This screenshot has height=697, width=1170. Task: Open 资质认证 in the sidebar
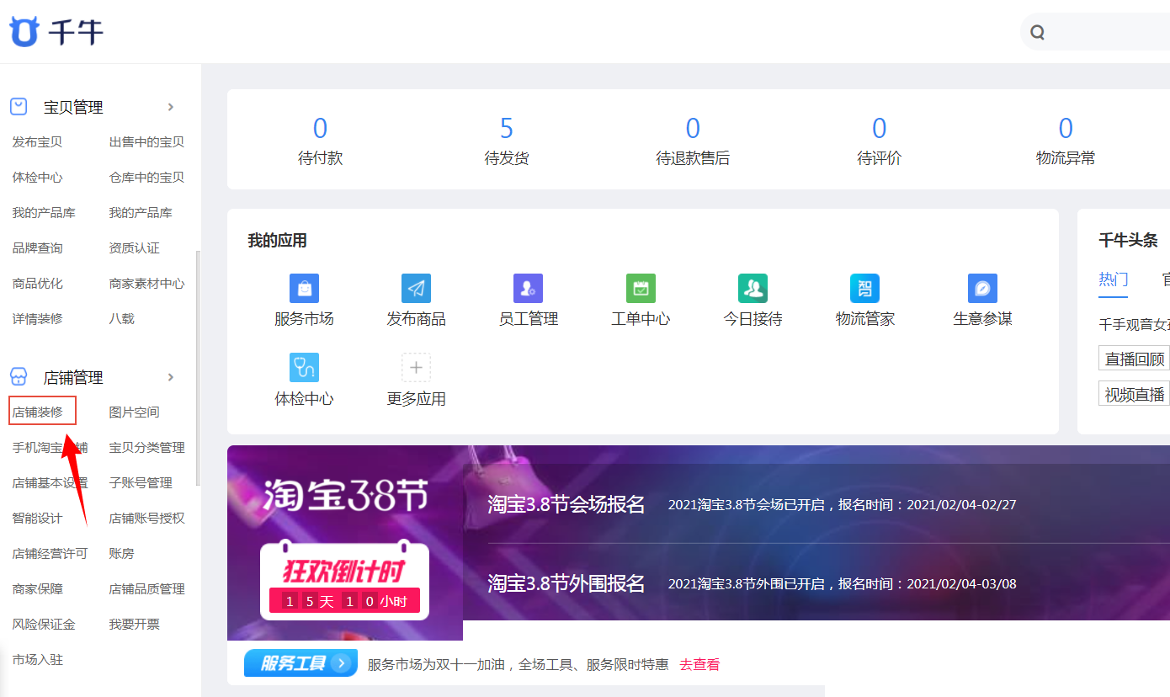coord(134,248)
